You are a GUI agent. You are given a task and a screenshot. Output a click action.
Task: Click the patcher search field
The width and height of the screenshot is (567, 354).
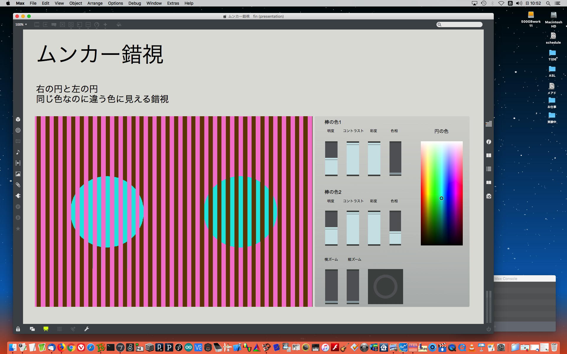click(x=461, y=24)
